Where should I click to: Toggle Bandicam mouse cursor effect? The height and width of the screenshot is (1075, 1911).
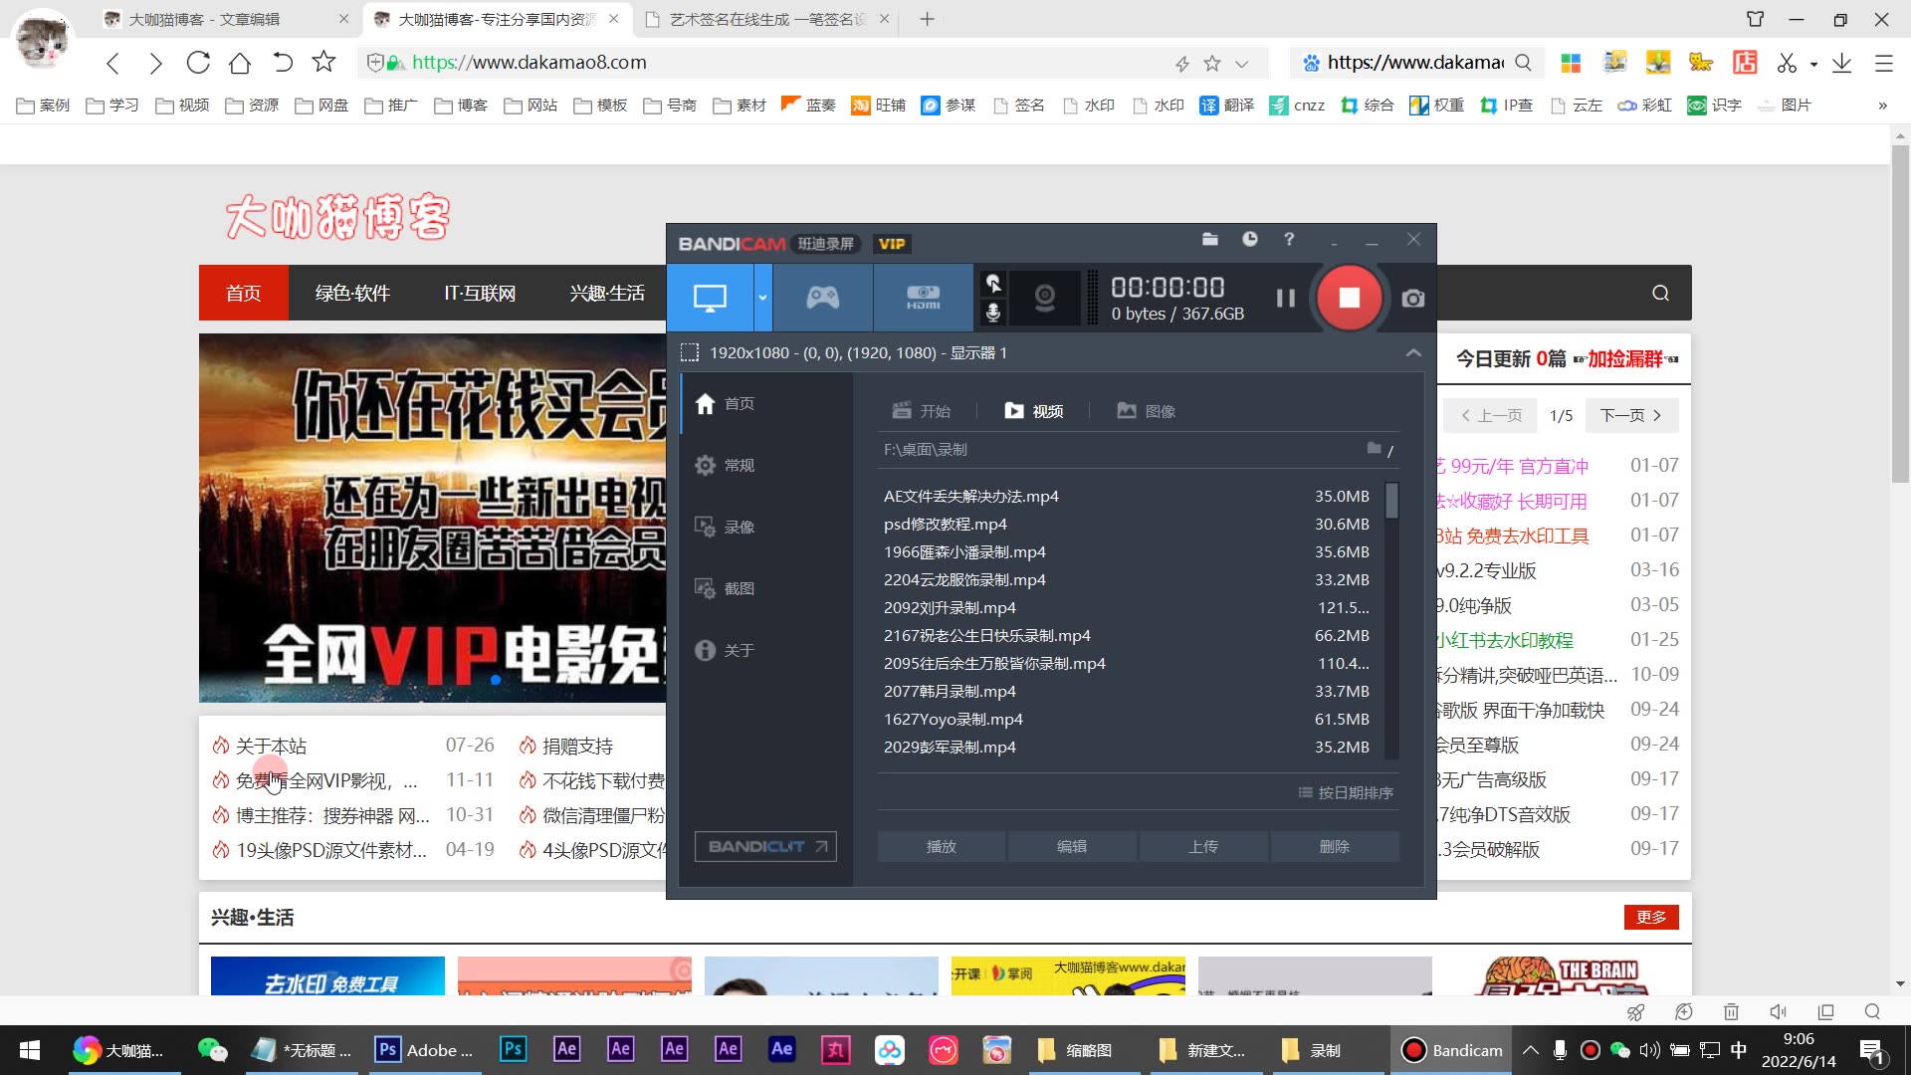[x=992, y=284]
